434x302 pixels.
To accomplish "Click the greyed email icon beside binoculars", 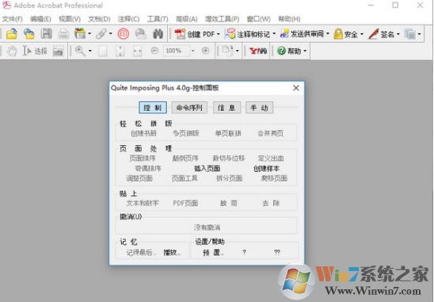I will coord(141,34).
